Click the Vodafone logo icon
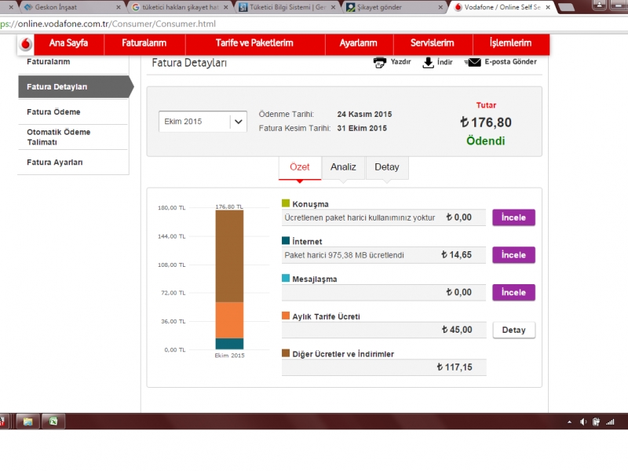The width and height of the screenshot is (628, 471). pyautogui.click(x=26, y=44)
